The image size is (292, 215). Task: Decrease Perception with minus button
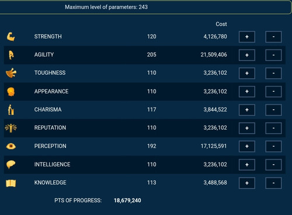(x=273, y=146)
